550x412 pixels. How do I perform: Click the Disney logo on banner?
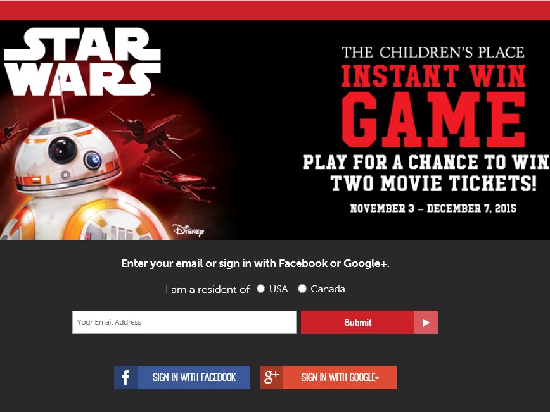click(x=188, y=230)
